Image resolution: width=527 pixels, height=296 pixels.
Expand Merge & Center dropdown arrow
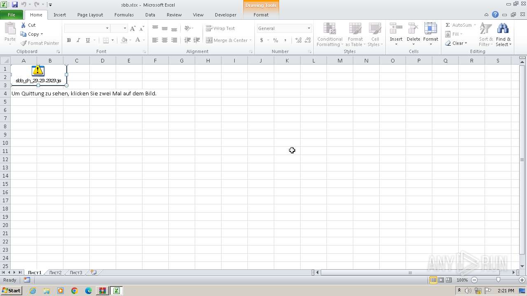(x=250, y=40)
